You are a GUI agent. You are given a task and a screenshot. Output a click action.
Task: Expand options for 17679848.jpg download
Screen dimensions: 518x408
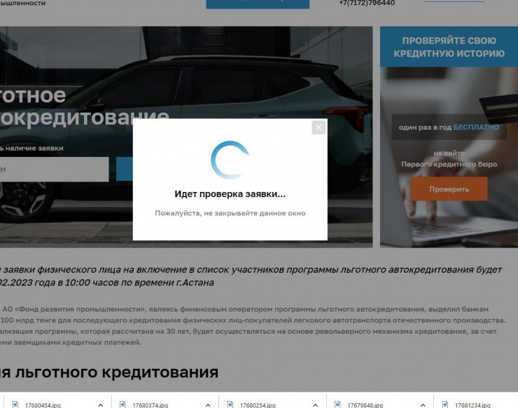point(423,404)
